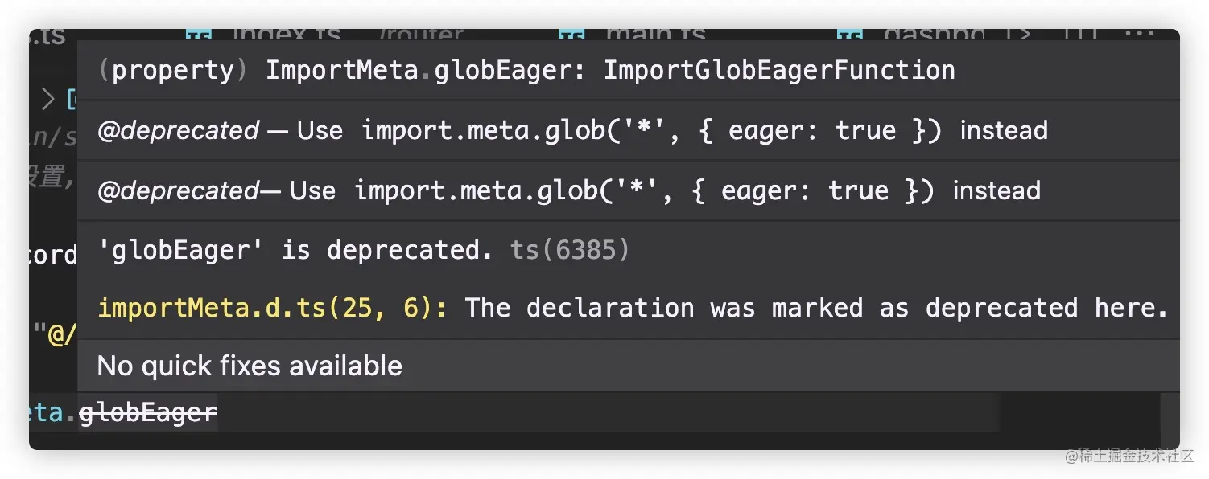Click the ts(6385) error code
The height and width of the screenshot is (479, 1209).
(569, 250)
